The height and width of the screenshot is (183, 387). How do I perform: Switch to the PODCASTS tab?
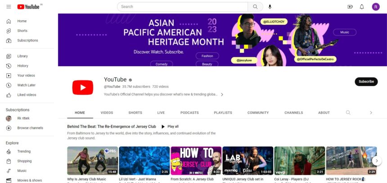click(189, 113)
